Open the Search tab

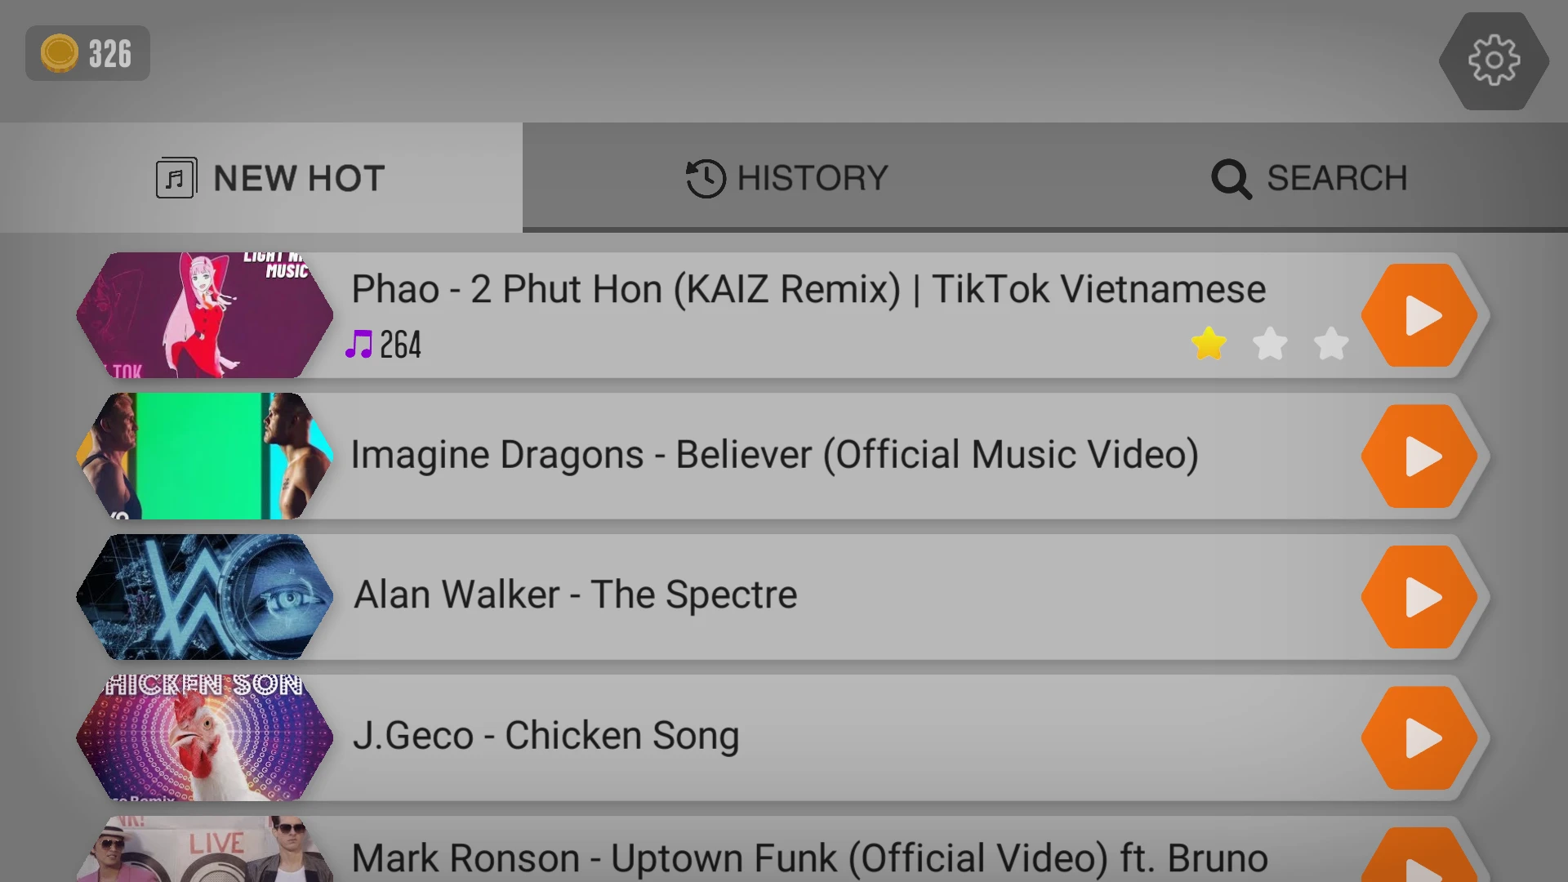pyautogui.click(x=1309, y=178)
